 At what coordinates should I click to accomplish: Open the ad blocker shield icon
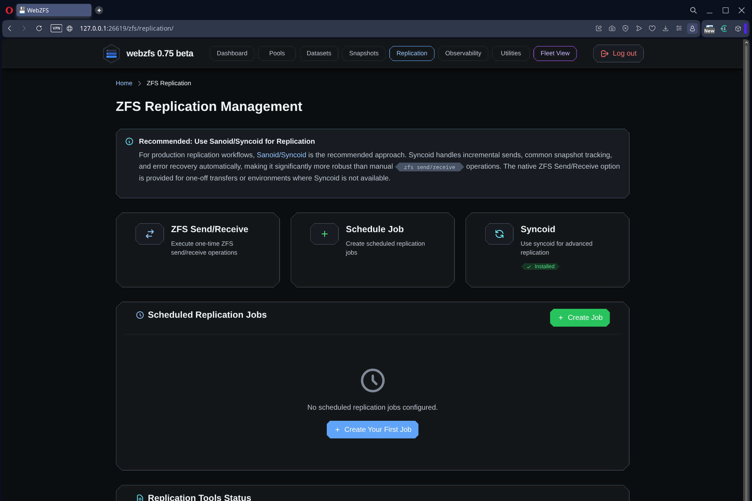coord(625,28)
